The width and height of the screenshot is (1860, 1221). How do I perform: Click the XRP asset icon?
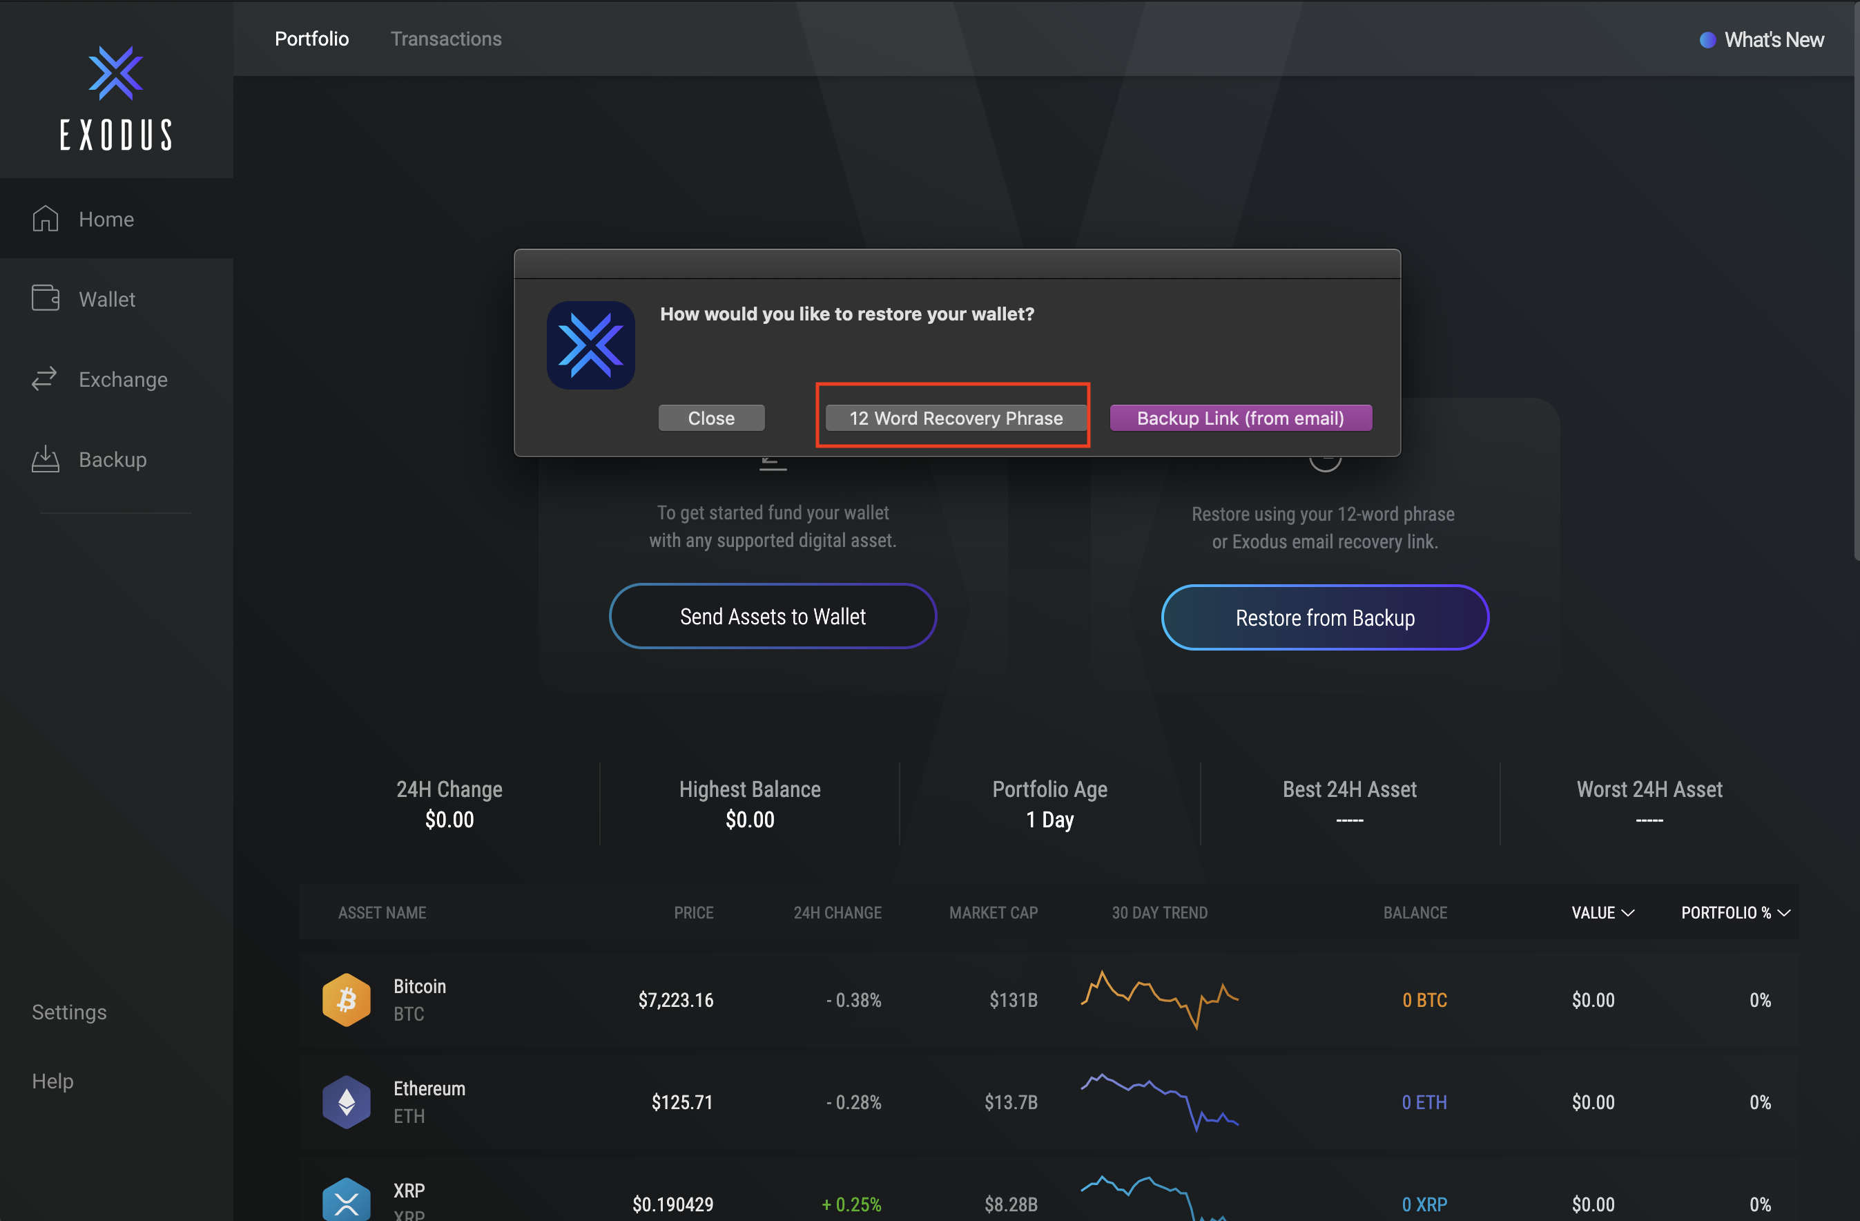[x=346, y=1200]
